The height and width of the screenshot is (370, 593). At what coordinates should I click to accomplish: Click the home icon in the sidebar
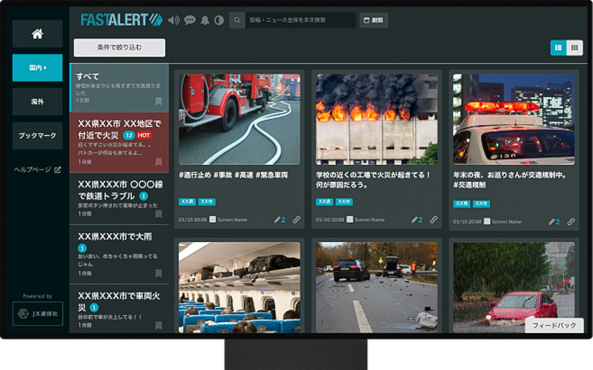click(x=37, y=34)
